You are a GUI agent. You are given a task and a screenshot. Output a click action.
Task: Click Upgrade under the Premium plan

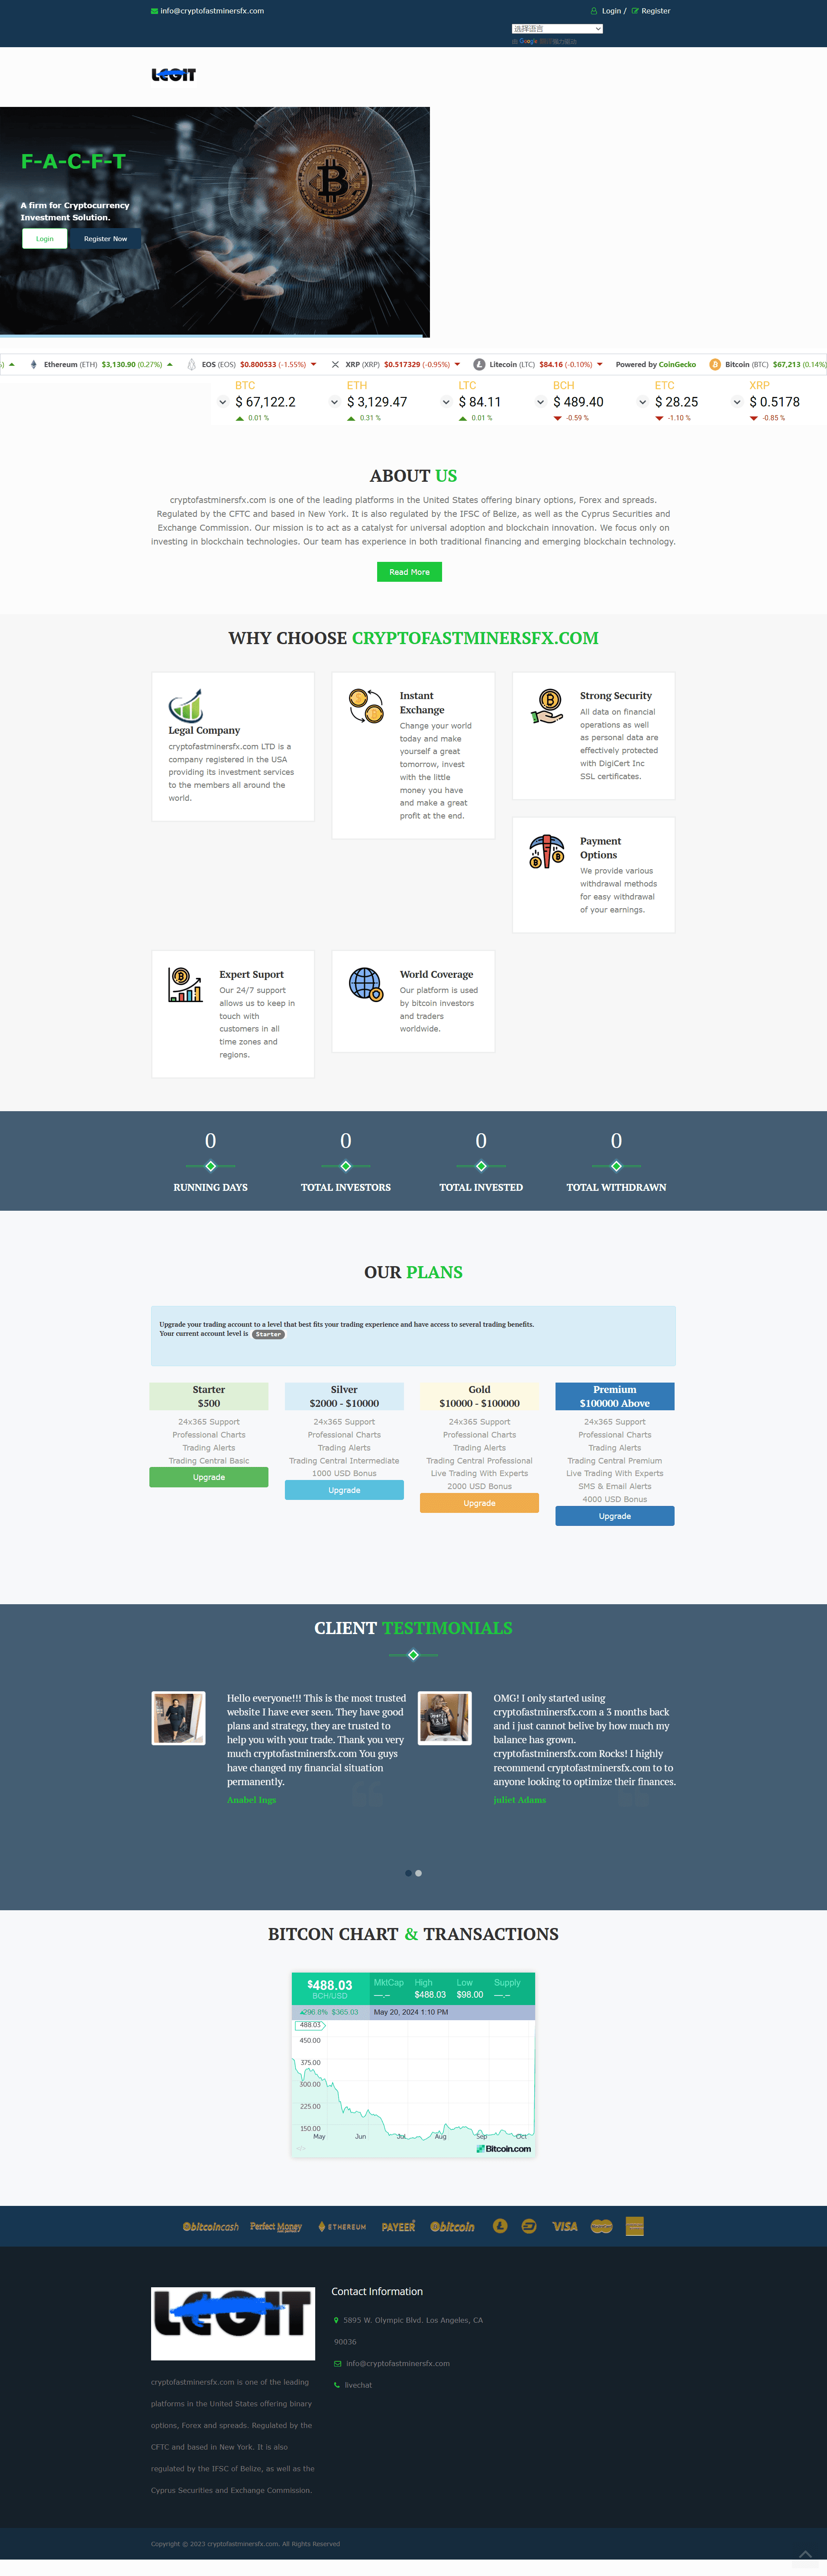click(x=615, y=1516)
